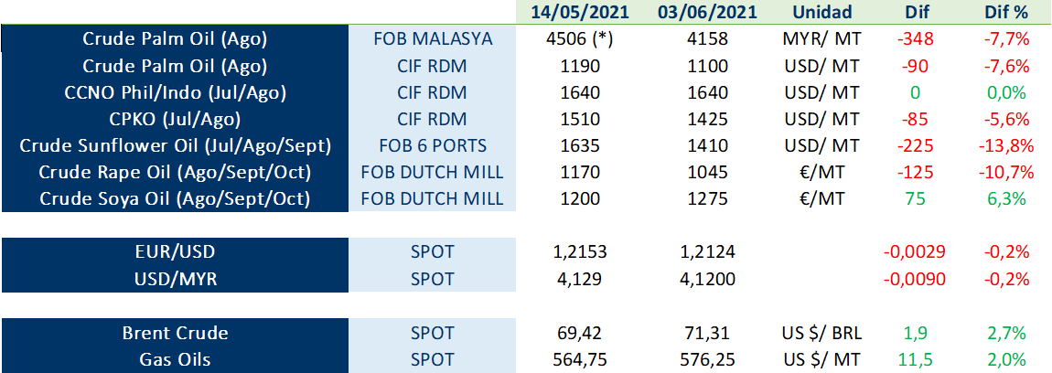This screenshot has height=373, width=1052.
Task: Click the 1,2153 exchange rate value
Action: click(580, 252)
